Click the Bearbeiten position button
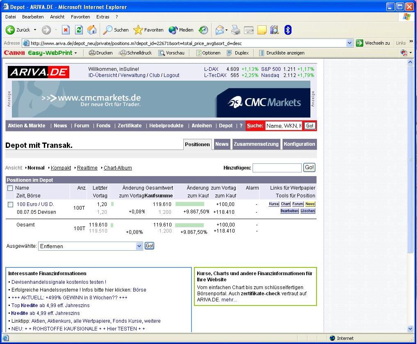 pos(289,211)
